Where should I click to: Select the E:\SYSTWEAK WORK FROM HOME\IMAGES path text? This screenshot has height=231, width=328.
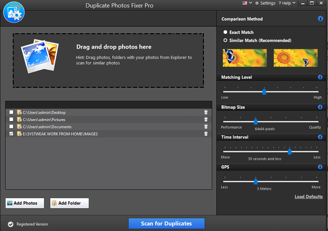pyautogui.click(x=60, y=134)
